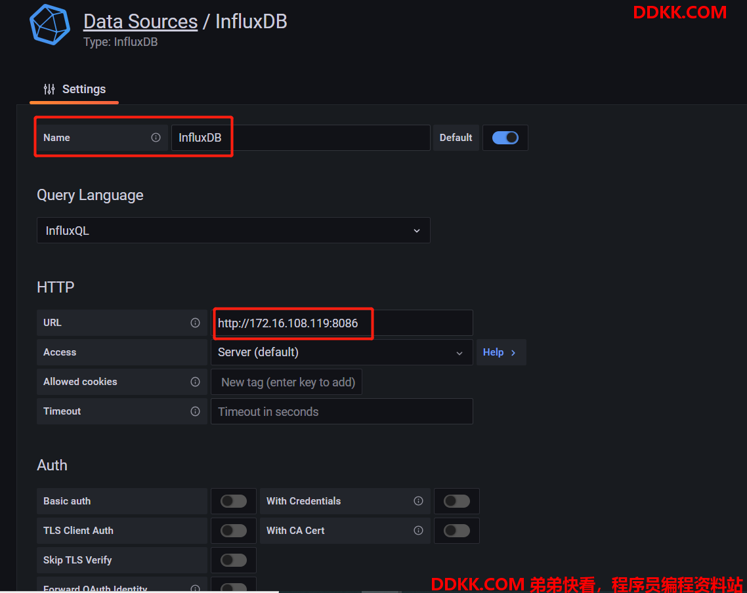Show info tooltip for Allowed cookies
747x593 pixels.
[x=196, y=382]
